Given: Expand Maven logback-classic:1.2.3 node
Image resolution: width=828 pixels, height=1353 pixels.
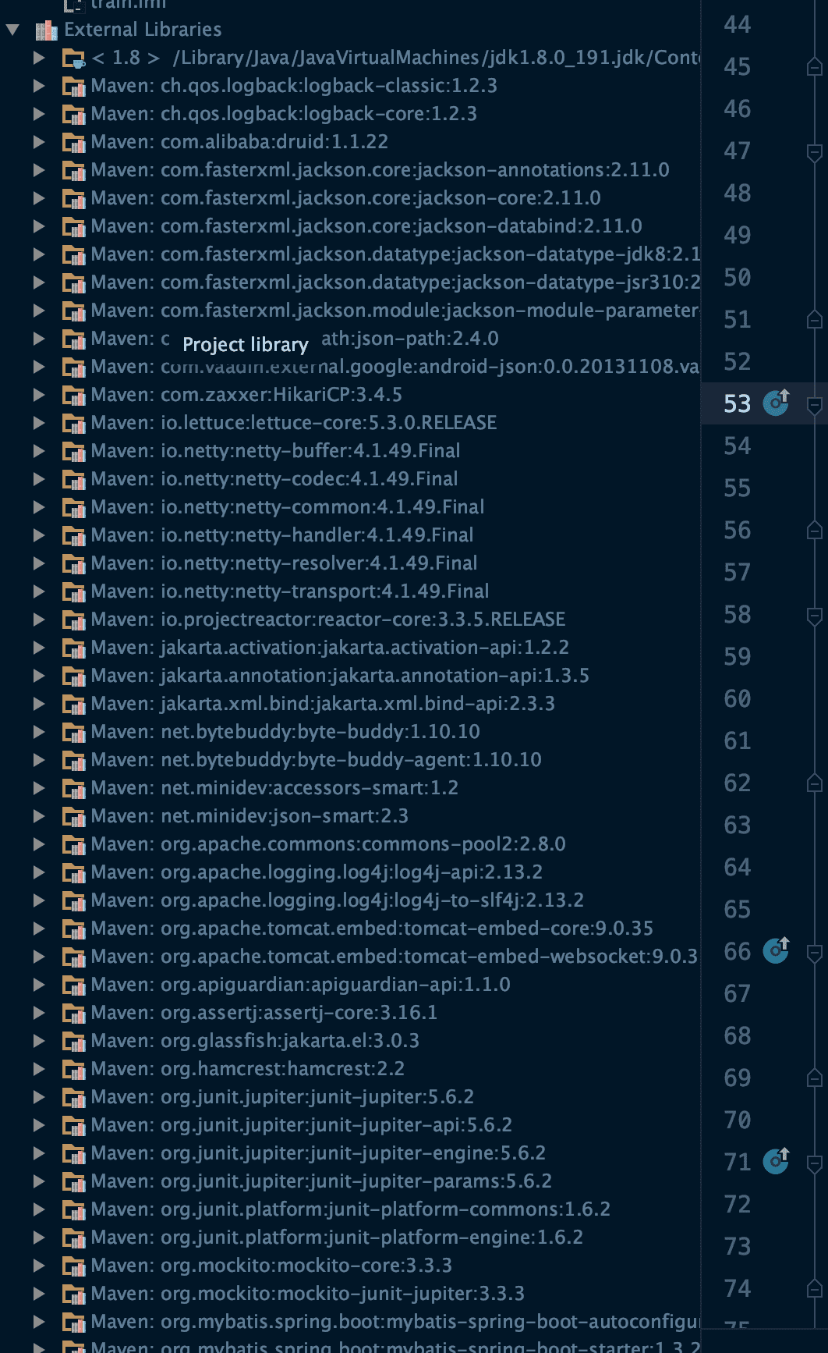Looking at the screenshot, I should click(x=39, y=86).
